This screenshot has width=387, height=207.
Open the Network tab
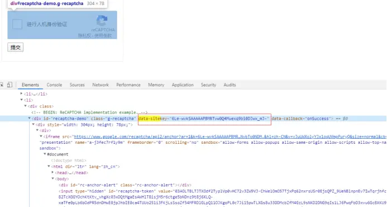[x=101, y=85]
